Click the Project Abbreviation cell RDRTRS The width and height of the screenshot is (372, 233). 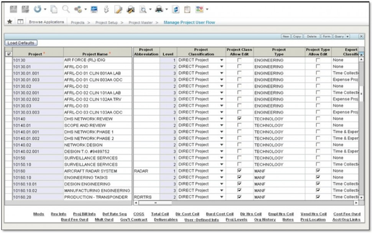(x=146, y=197)
